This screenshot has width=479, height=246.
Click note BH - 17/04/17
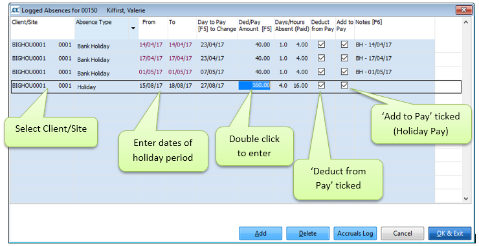[373, 58]
